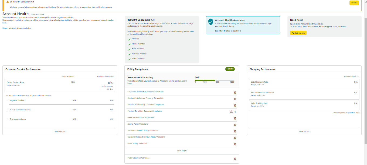Image resolution: width=367 pixels, height=165 pixels.
Task: Click the green checkmark next to Tax ID Number
Action: (x=129, y=59)
